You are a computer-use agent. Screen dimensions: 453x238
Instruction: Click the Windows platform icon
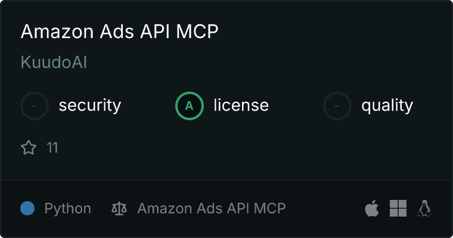pyautogui.click(x=398, y=208)
